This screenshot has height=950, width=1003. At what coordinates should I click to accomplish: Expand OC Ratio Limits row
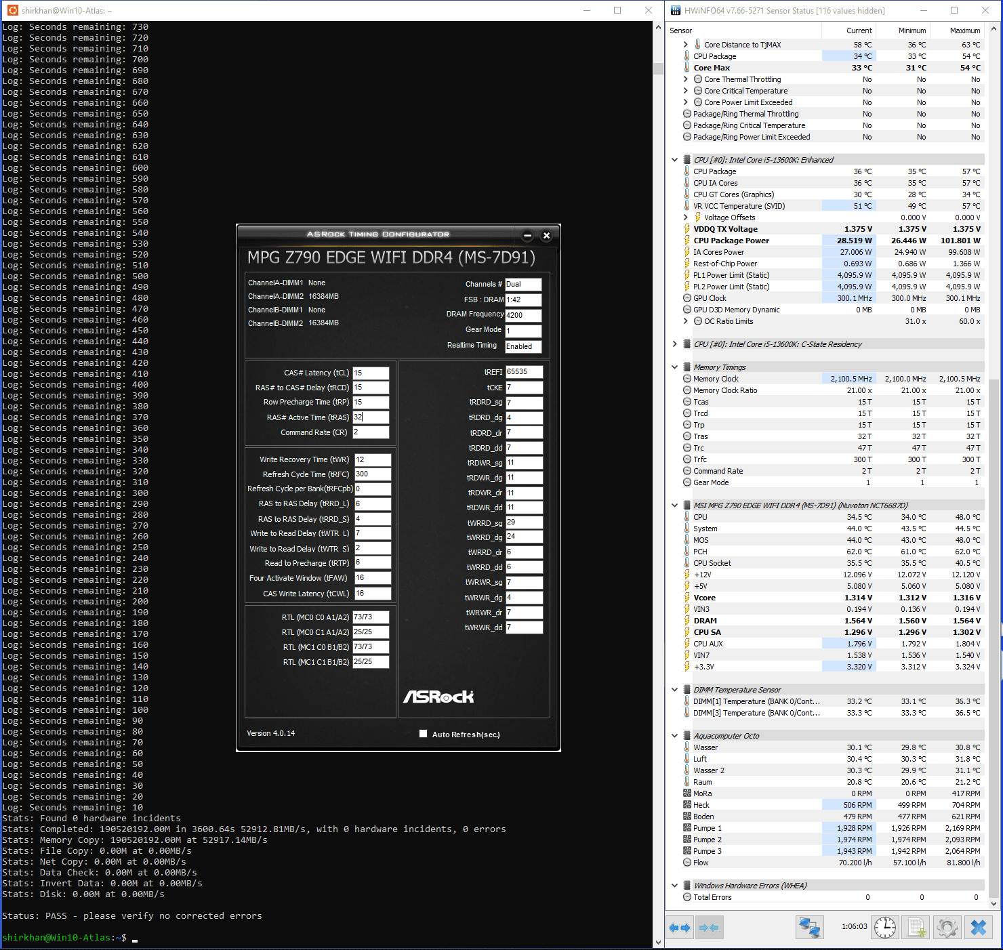pyautogui.click(x=685, y=321)
